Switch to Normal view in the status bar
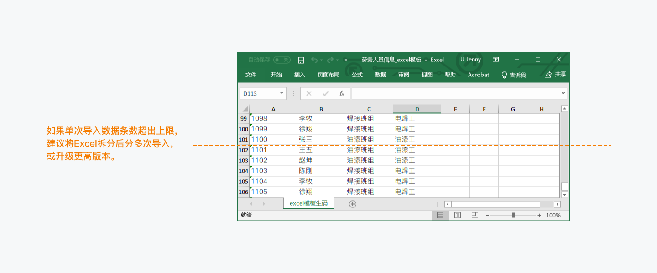The height and width of the screenshot is (273, 657). pyautogui.click(x=440, y=215)
